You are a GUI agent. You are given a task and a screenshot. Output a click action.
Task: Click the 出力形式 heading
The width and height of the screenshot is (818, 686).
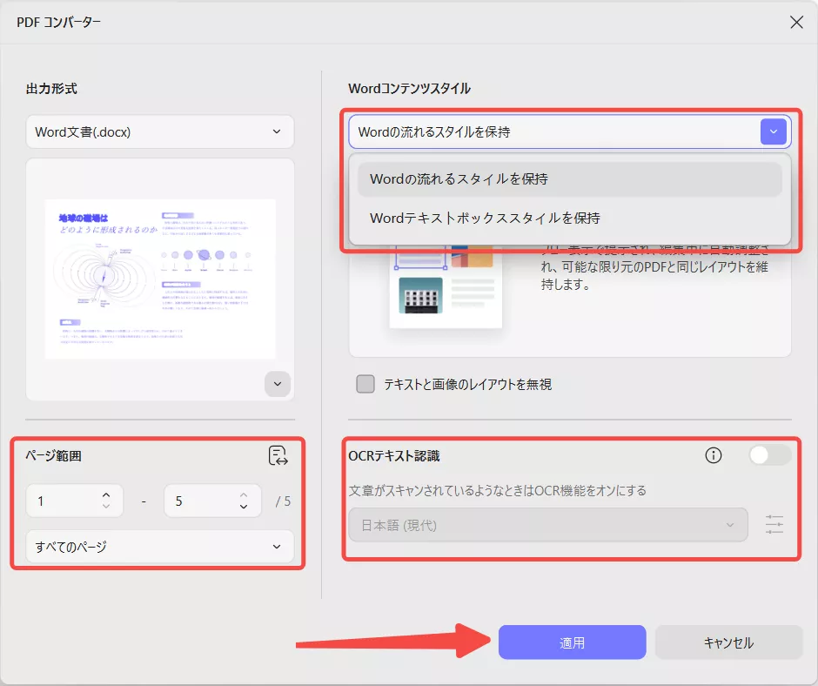51,88
